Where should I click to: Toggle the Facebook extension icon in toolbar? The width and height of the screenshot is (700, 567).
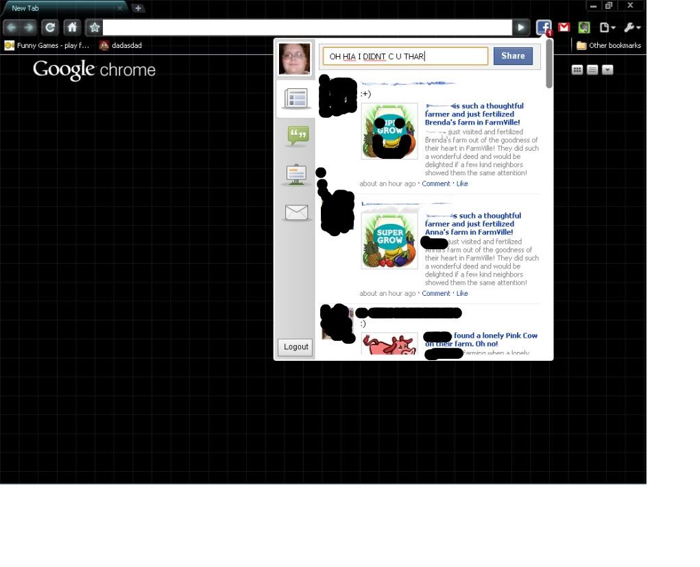[544, 27]
